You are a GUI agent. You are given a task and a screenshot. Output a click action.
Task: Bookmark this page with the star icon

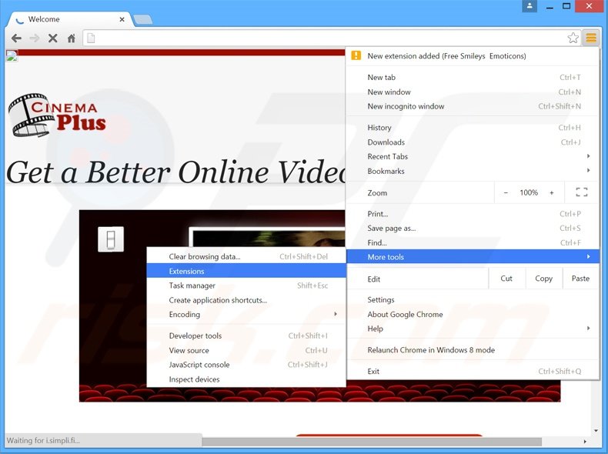point(573,38)
